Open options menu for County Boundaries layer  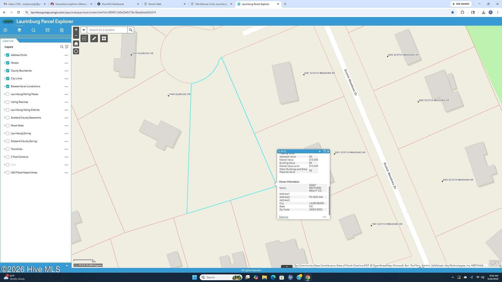(x=66, y=71)
